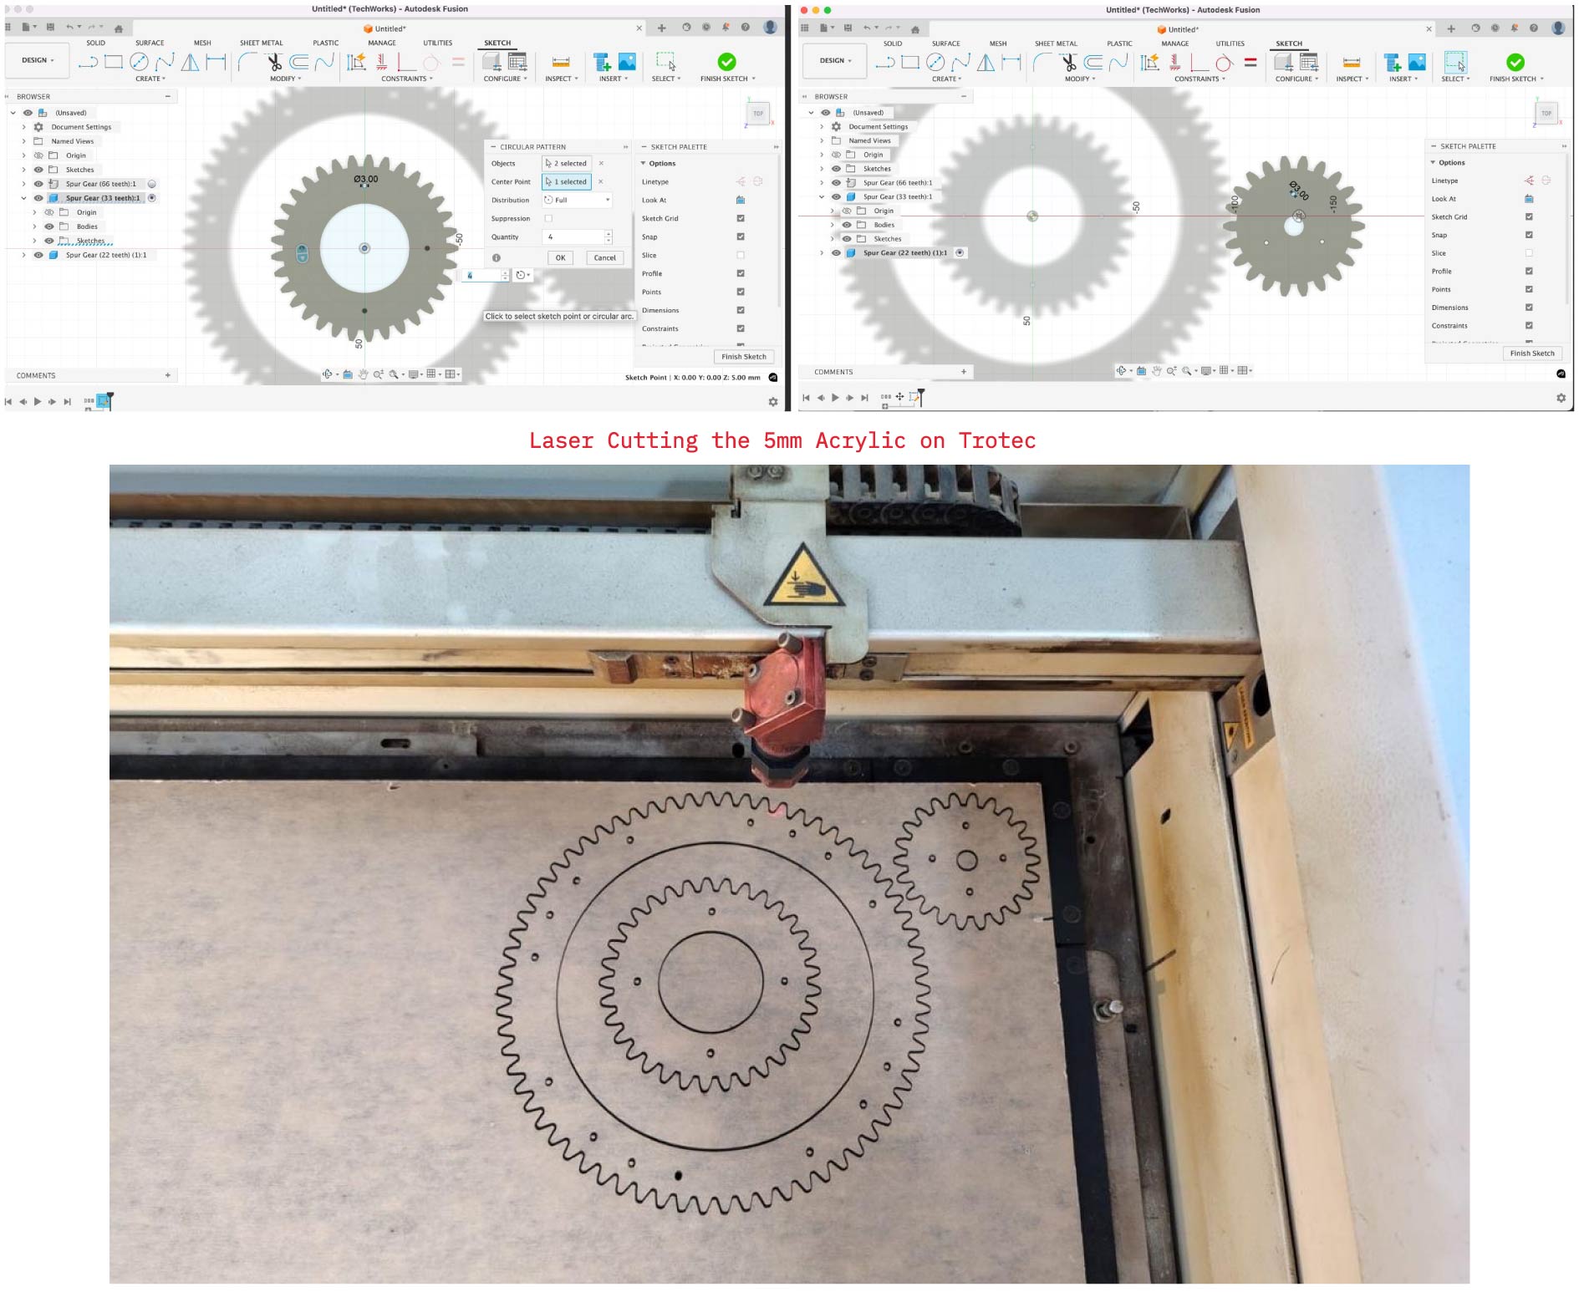Select the Offset tool in right window toolbar
Screen dimensions: 1579x1292
1093,63
